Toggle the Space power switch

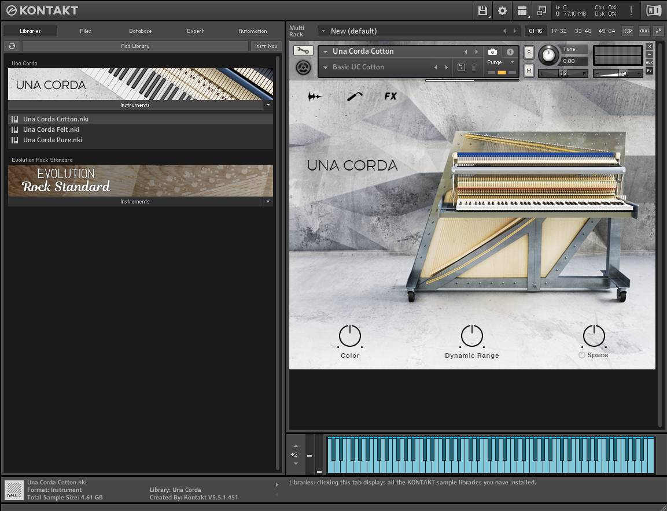pos(581,355)
